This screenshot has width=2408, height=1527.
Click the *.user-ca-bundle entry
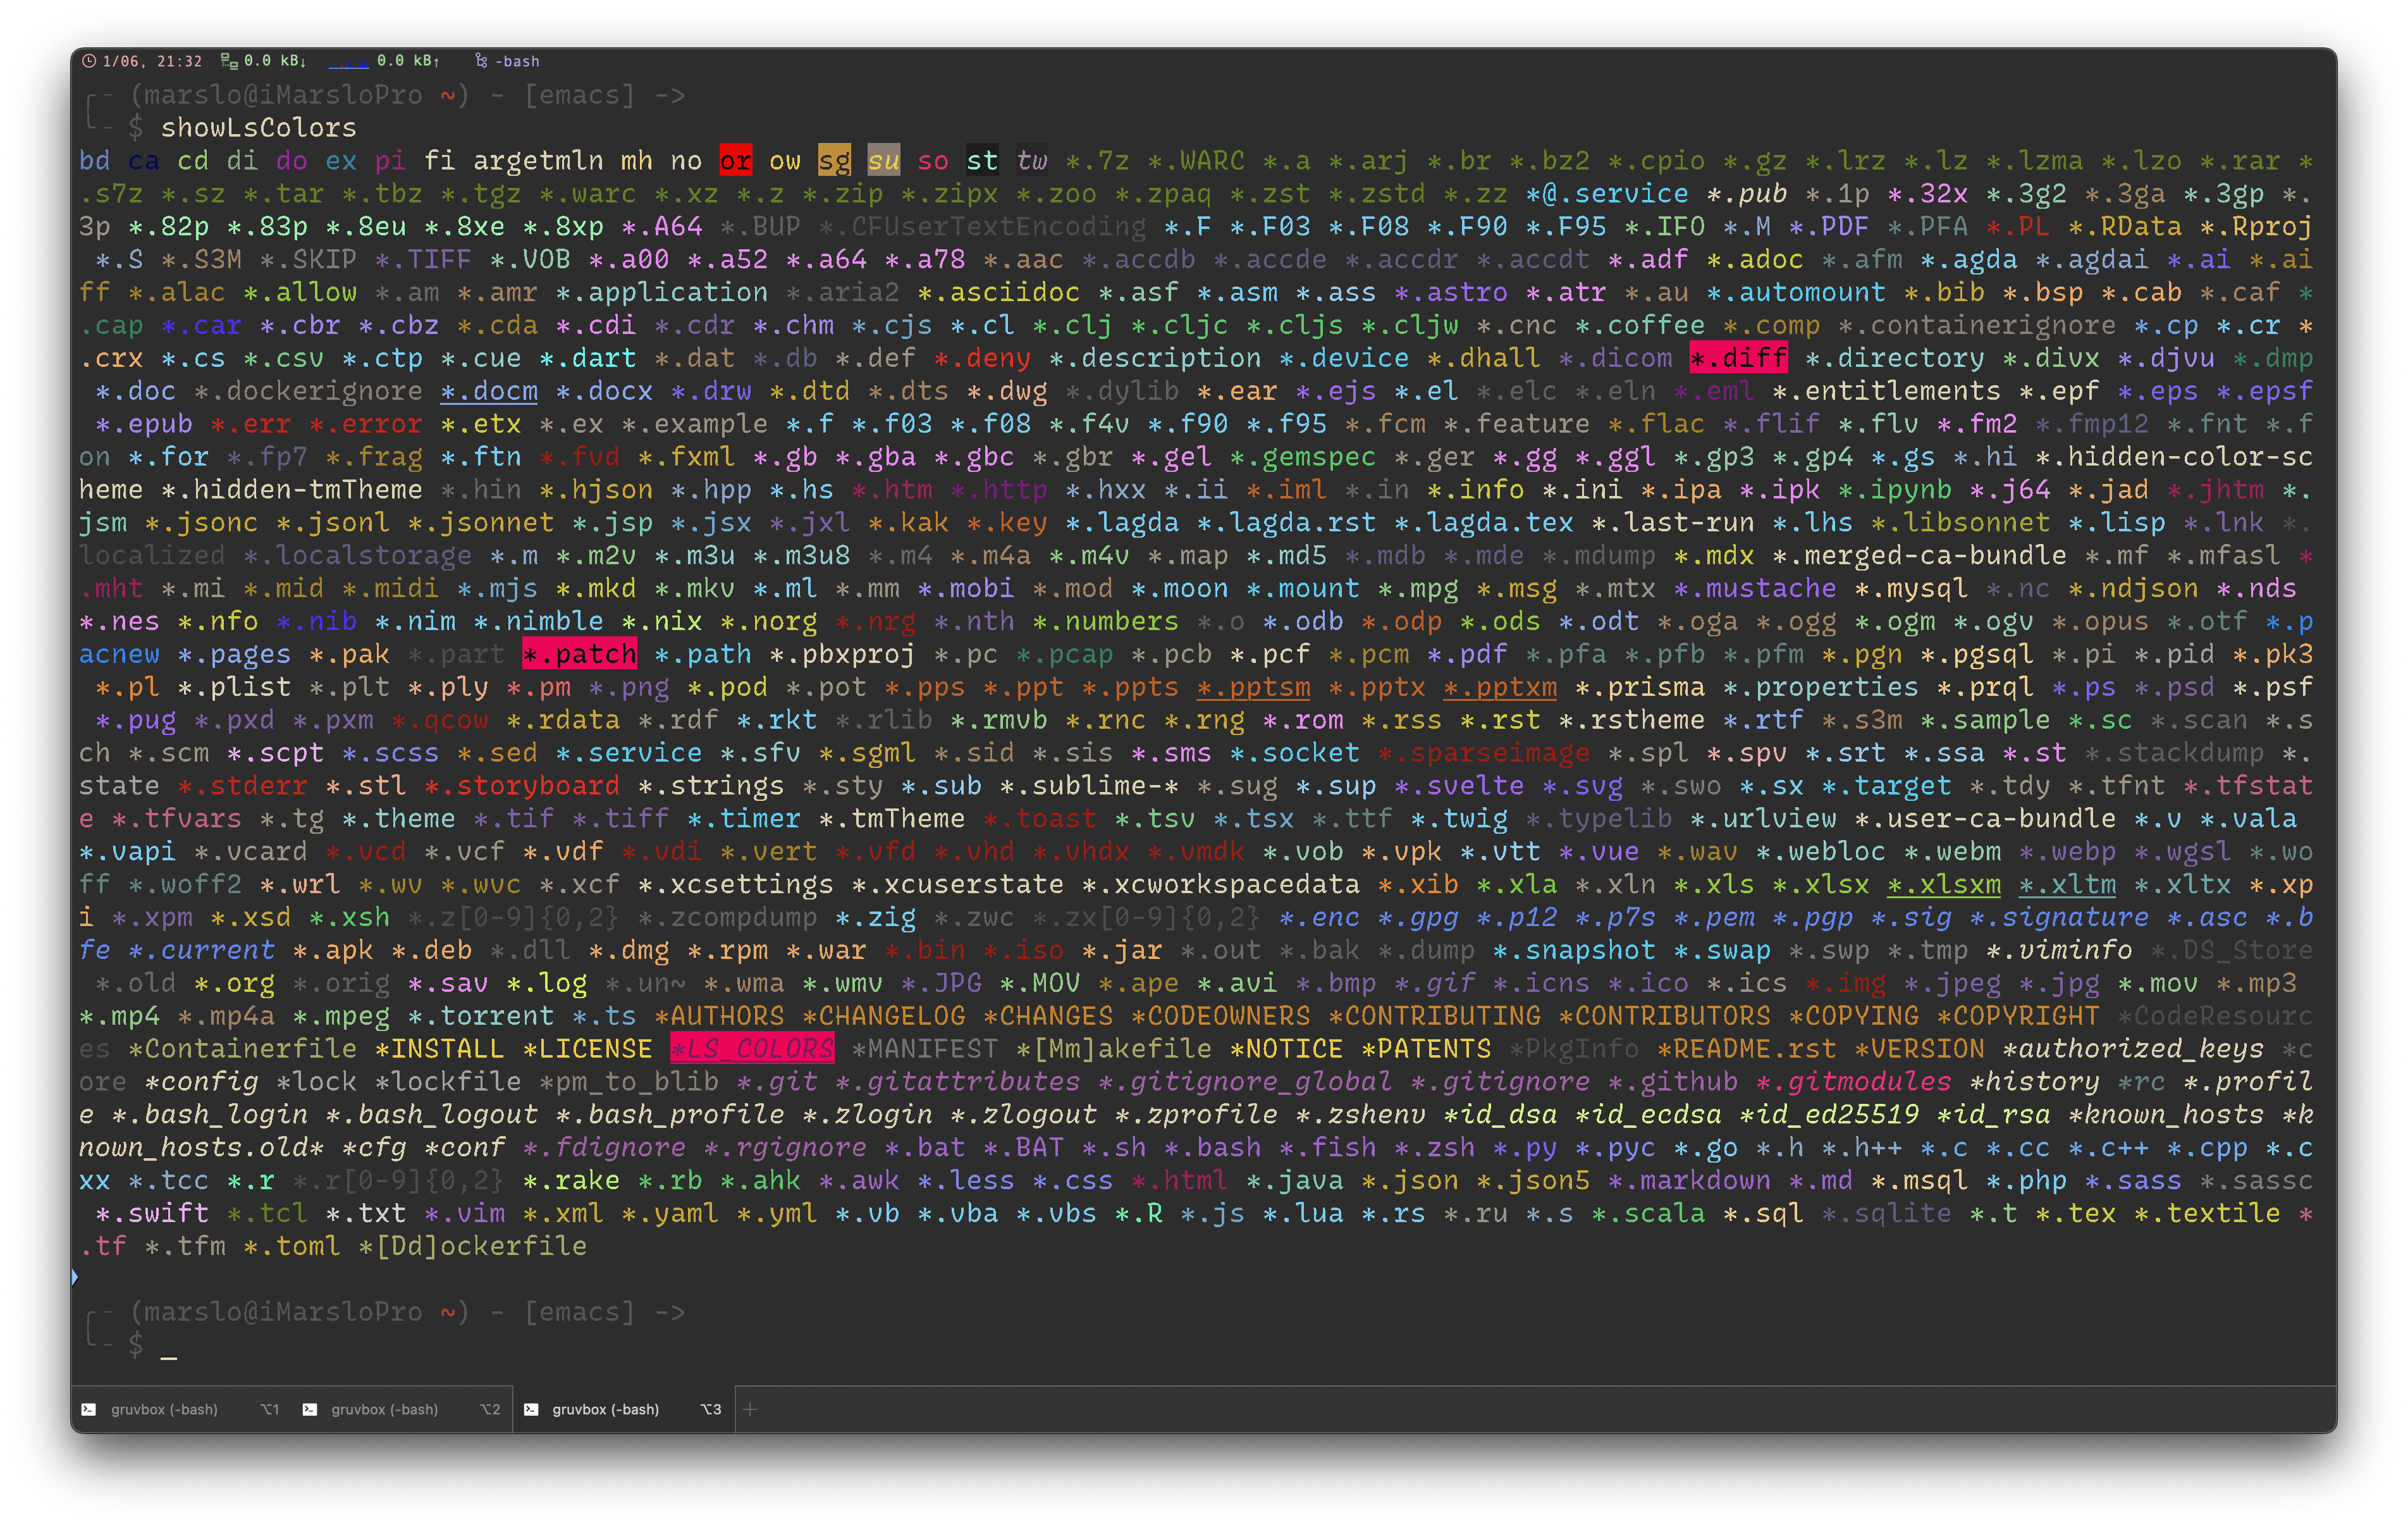tap(1985, 817)
